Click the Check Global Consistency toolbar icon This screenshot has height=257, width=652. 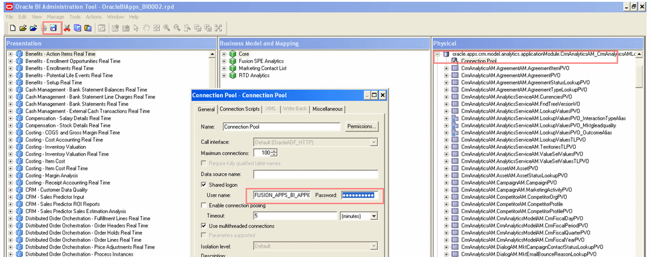coord(101,28)
